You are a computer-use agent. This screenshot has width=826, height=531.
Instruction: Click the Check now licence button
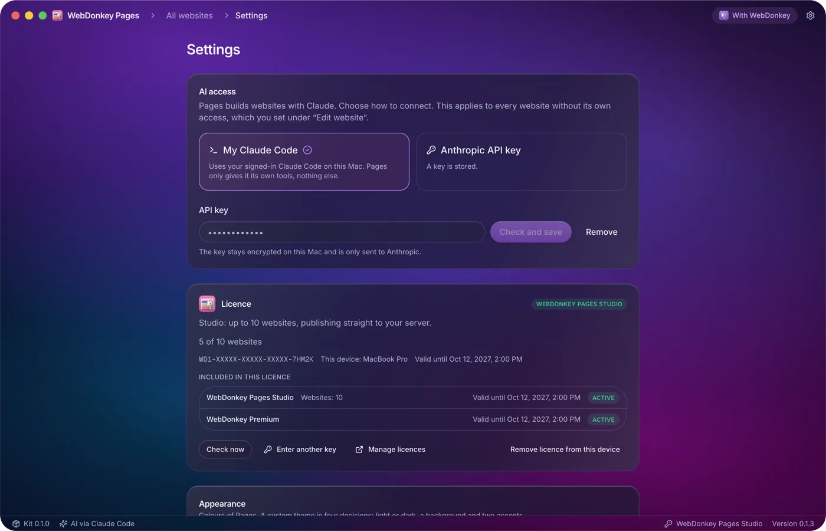point(225,450)
